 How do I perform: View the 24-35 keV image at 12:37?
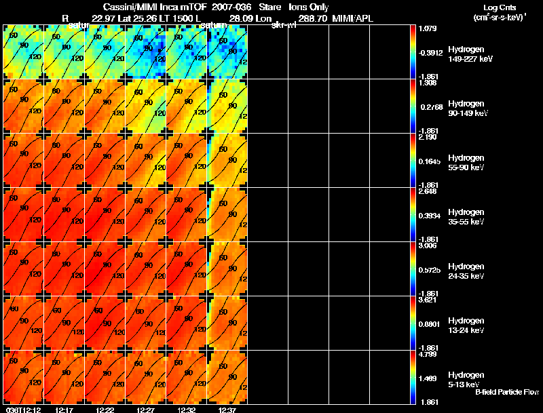pyautogui.click(x=227, y=269)
